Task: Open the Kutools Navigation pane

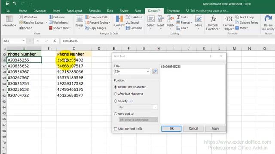Action: click(x=9, y=21)
